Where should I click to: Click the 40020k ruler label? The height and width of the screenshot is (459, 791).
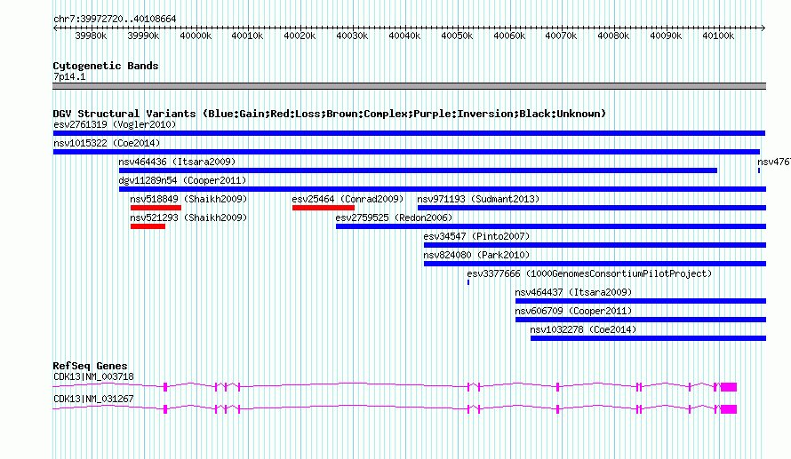click(x=300, y=36)
